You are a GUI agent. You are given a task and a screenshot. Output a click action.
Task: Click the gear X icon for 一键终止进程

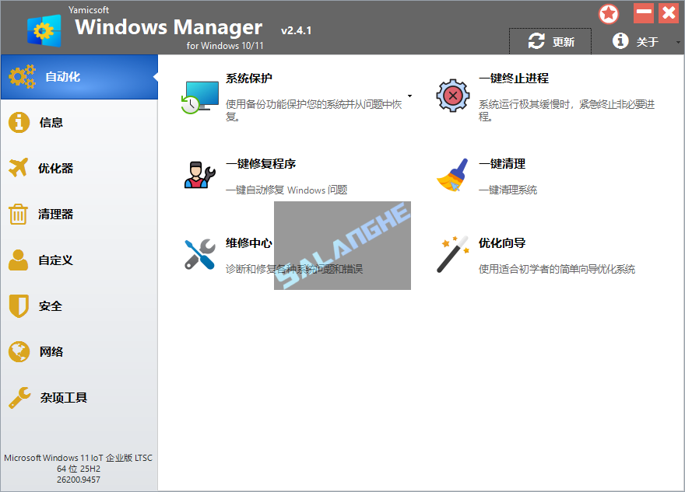tap(452, 96)
